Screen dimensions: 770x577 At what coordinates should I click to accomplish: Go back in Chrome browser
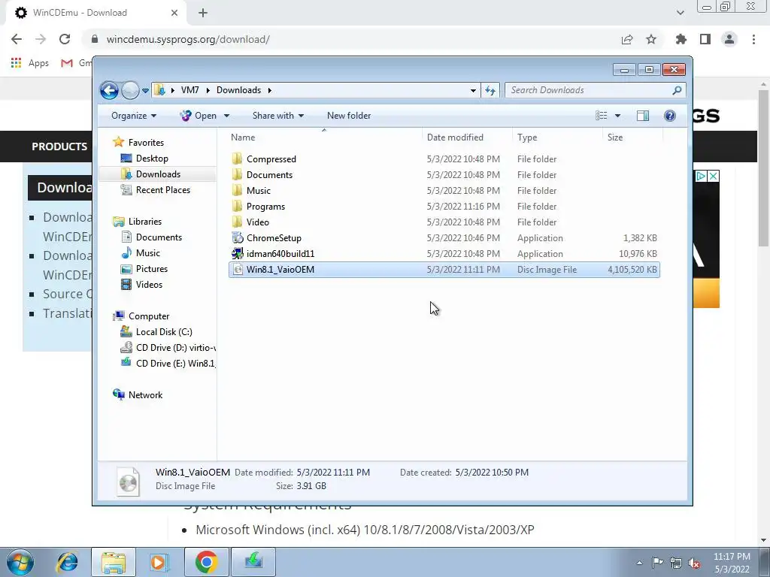click(17, 39)
